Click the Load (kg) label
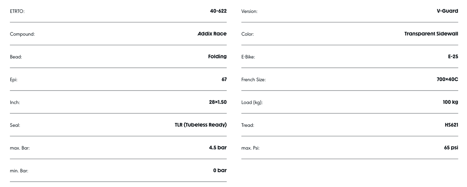This screenshot has width=467, height=187. coord(252,102)
